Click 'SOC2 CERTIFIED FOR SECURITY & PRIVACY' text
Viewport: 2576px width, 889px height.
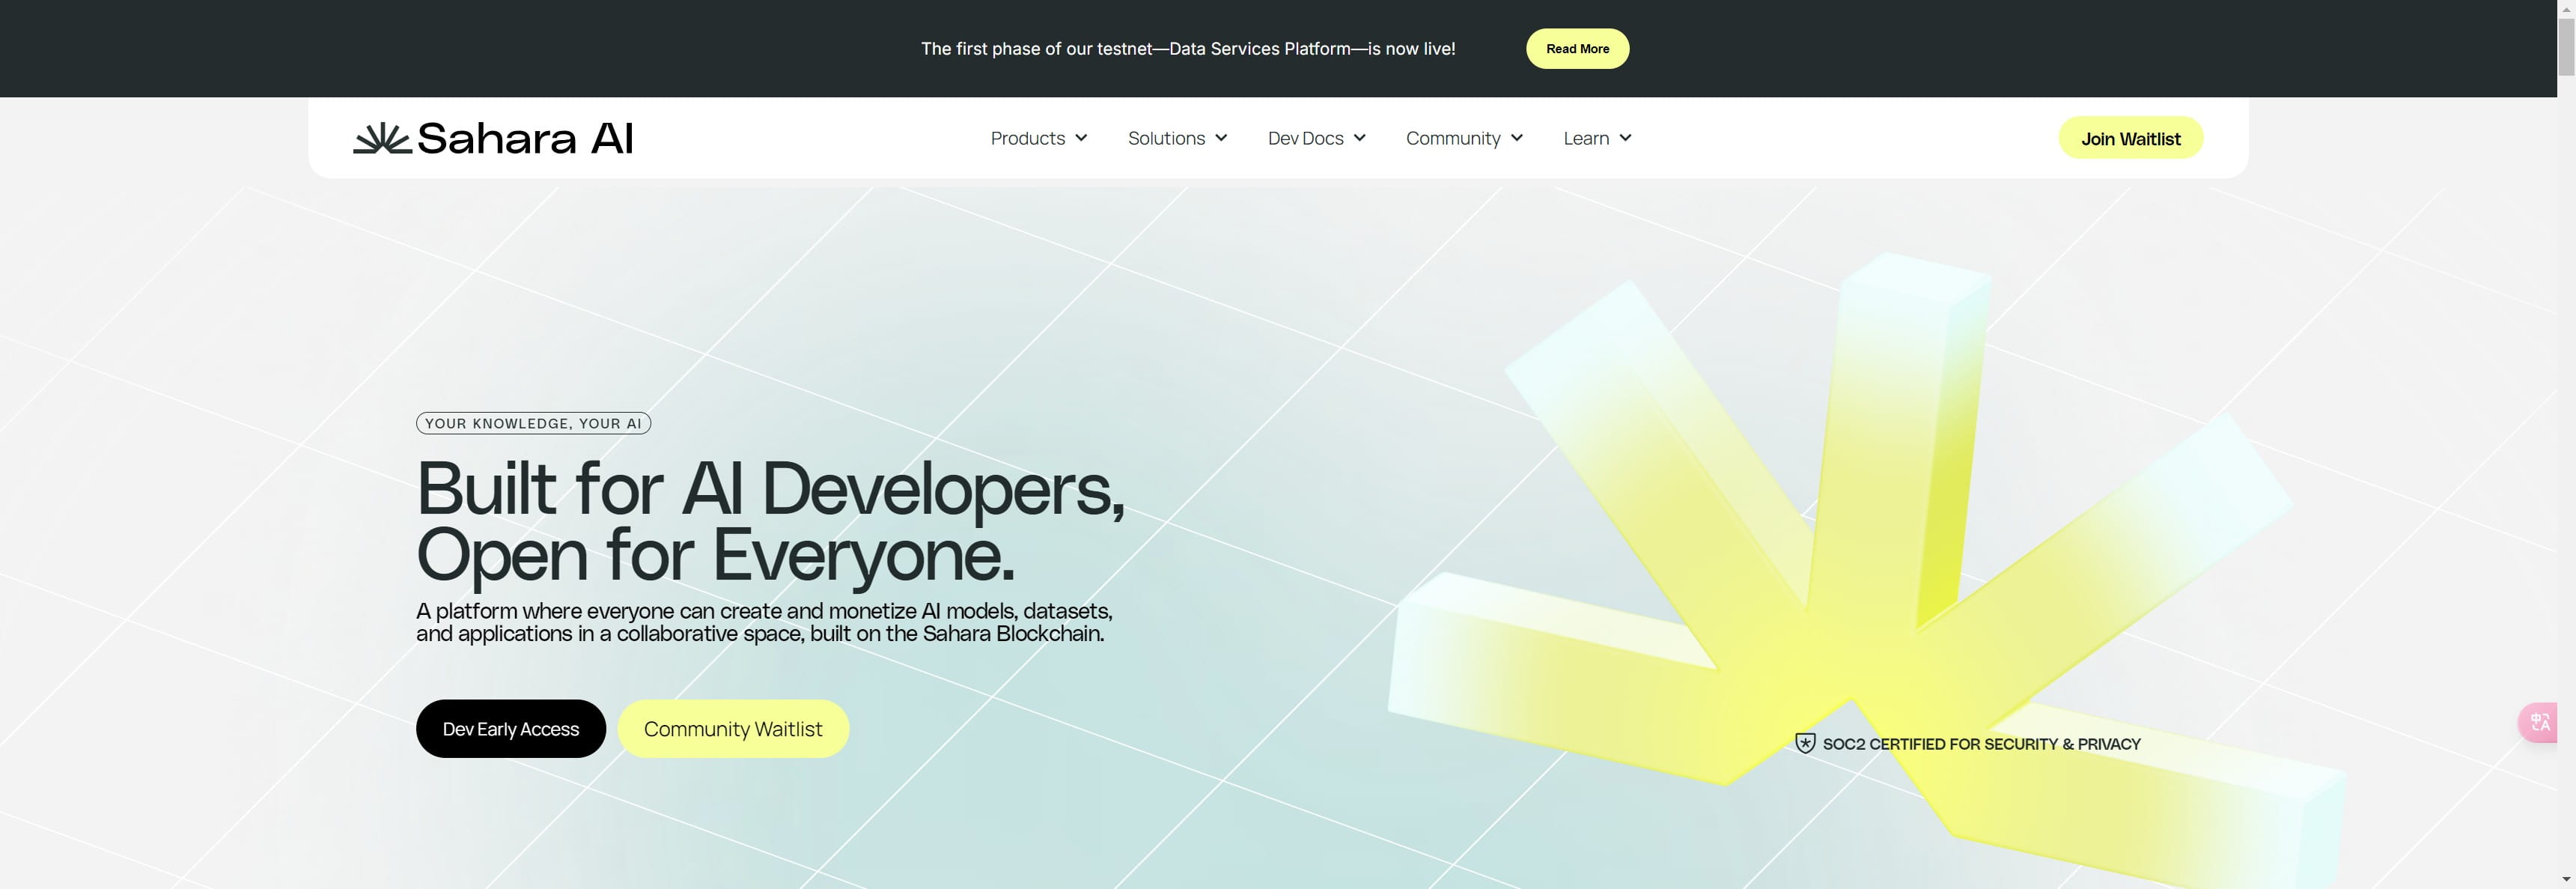pyautogui.click(x=1981, y=744)
